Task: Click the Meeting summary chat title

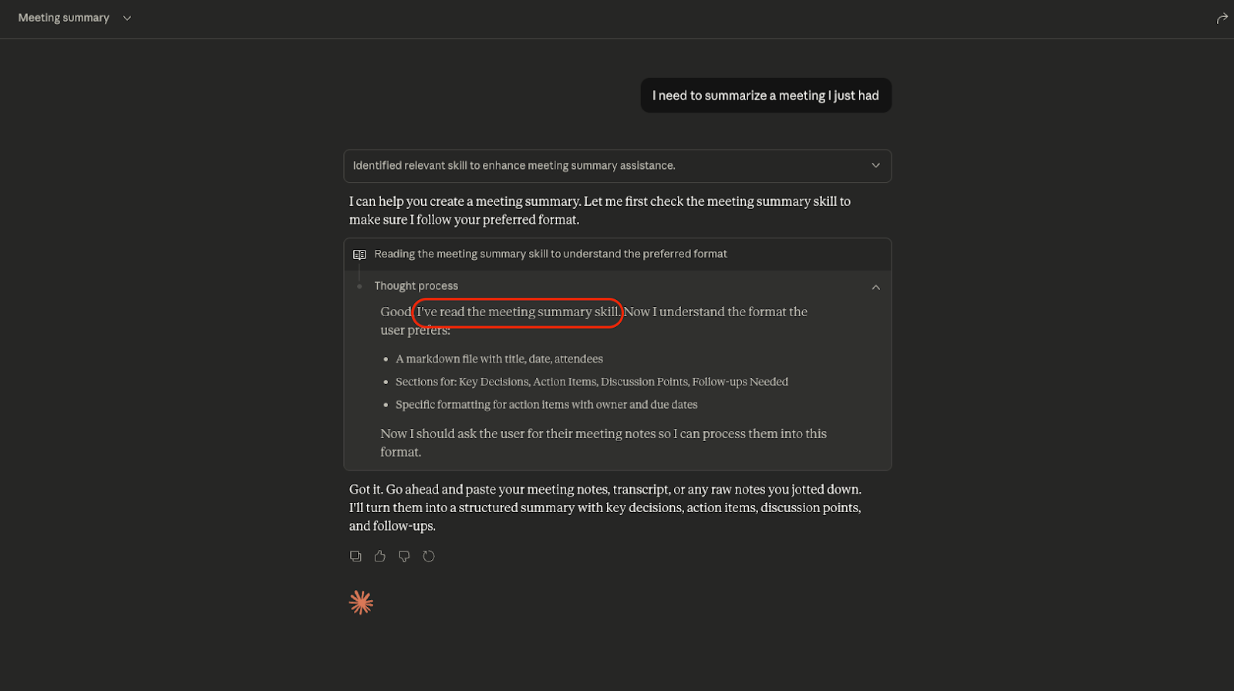Action: click(64, 18)
